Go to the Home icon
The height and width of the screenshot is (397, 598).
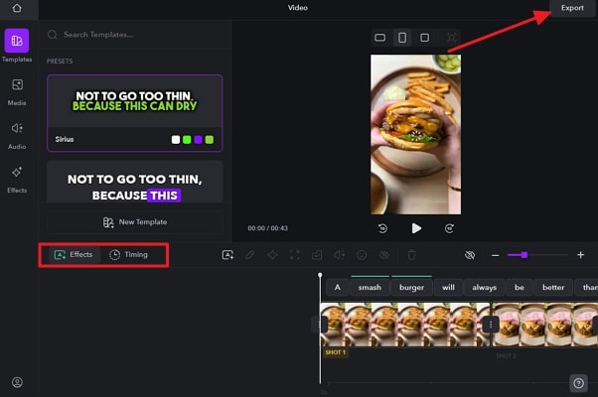coord(17,8)
